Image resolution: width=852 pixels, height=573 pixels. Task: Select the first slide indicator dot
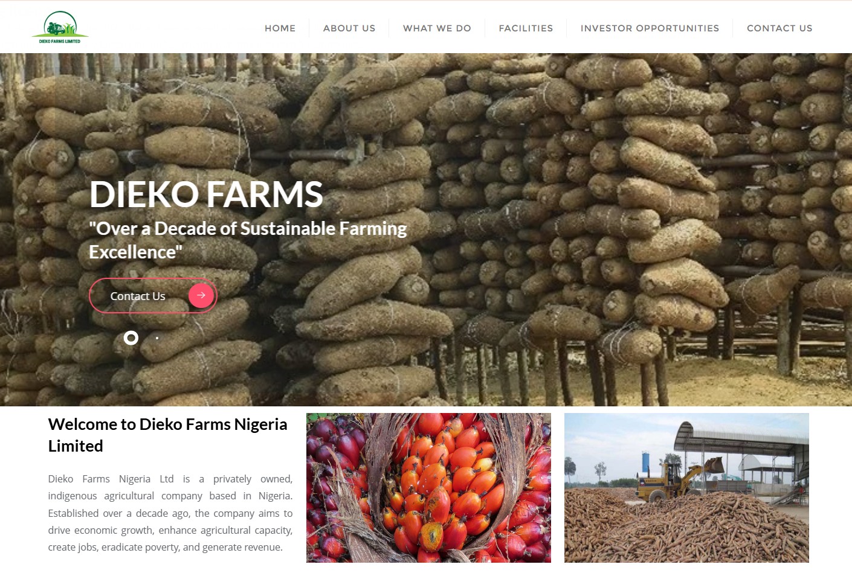131,338
